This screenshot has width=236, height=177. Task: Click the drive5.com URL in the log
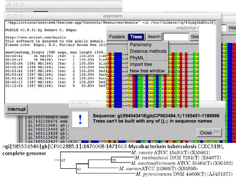[x=36, y=37]
